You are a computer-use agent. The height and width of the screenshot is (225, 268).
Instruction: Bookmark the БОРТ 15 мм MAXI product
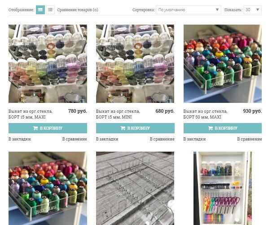coord(20,139)
